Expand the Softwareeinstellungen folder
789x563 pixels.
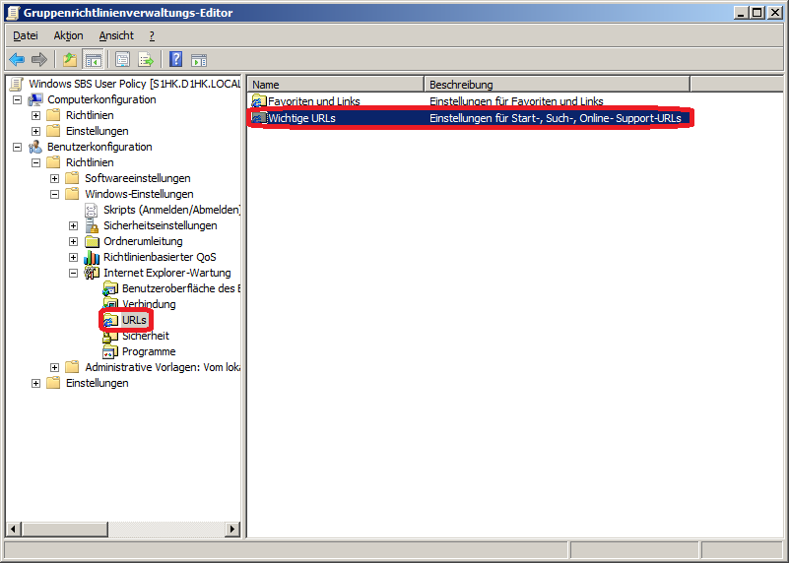[x=54, y=178]
